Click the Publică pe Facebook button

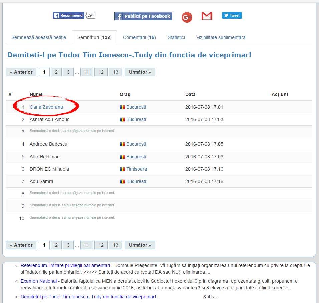point(143,16)
